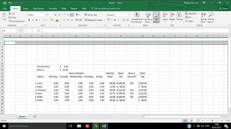Apply the Accounting currency format icon
Viewport: 231px width, 129px height.
point(109,20)
